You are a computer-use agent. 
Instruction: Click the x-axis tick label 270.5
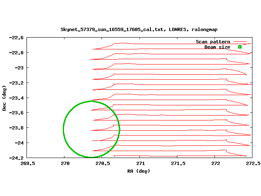coord(103,163)
